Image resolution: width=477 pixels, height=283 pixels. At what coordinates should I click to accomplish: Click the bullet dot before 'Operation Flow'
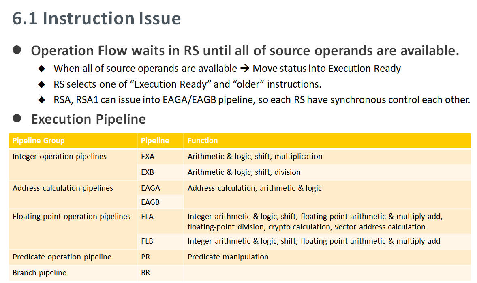pyautogui.click(x=17, y=50)
